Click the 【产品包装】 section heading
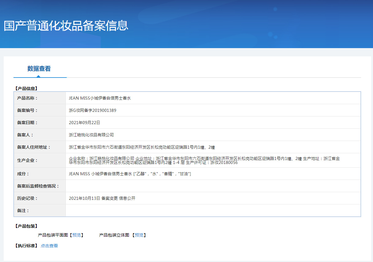373x262 pixels. (26, 226)
